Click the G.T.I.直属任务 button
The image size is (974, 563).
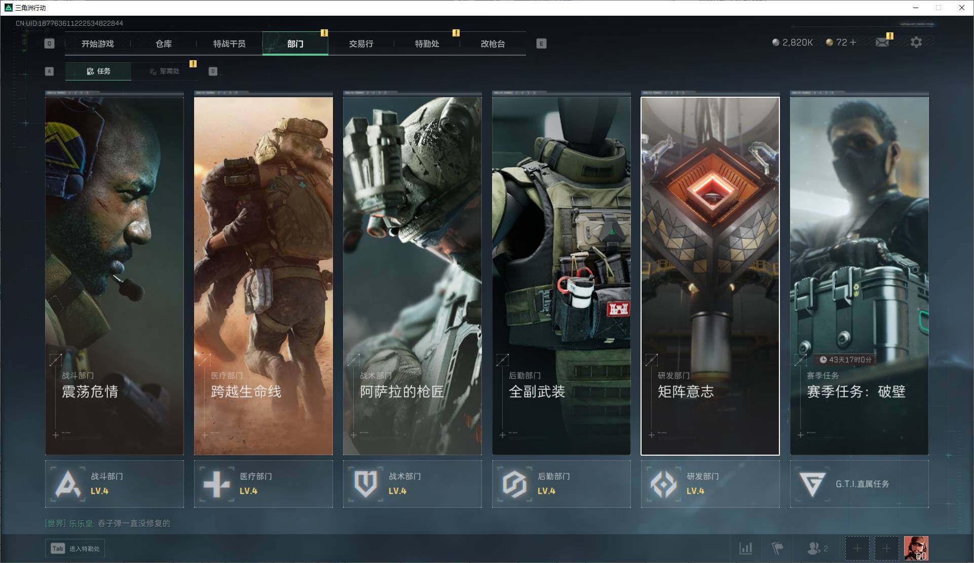[859, 484]
